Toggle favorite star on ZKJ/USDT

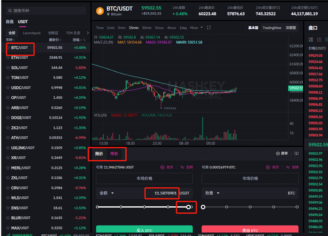[8, 128]
